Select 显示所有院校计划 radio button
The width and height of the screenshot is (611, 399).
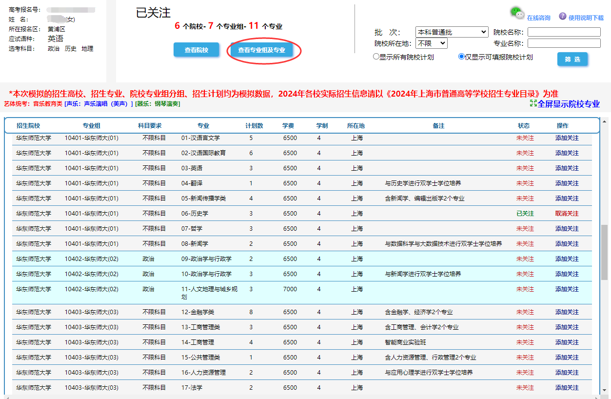(376, 57)
